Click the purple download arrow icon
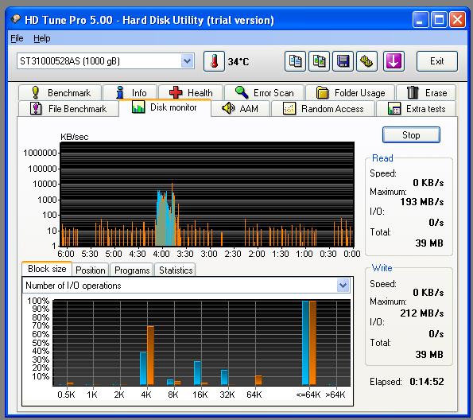 point(394,61)
